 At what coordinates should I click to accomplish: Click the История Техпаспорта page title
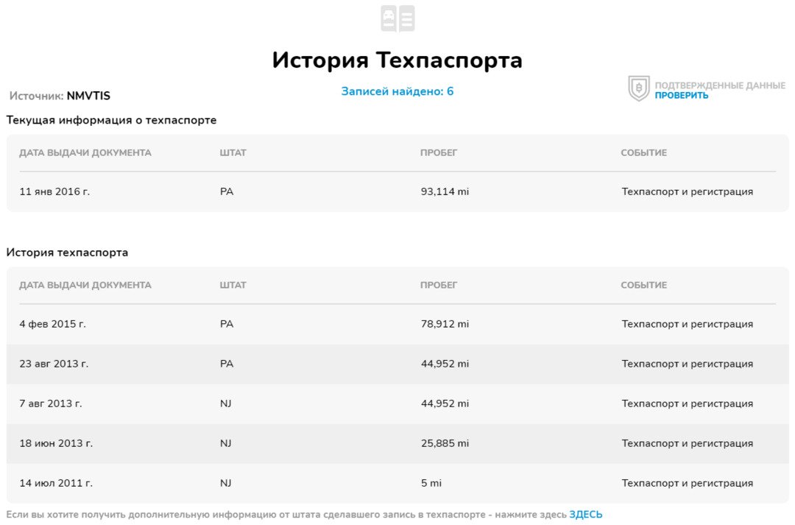pos(397,60)
